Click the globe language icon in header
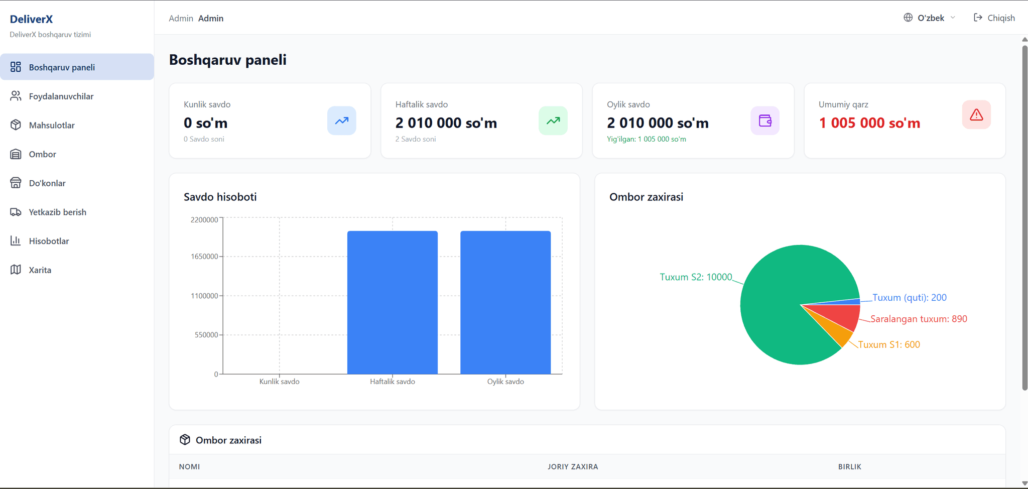1028x489 pixels. point(908,18)
